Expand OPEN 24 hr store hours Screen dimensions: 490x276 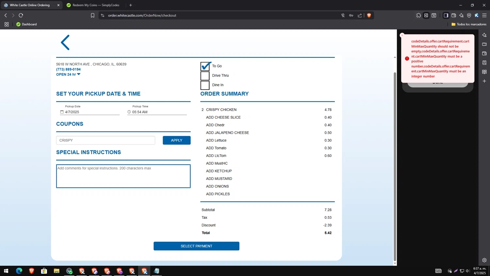click(x=68, y=74)
